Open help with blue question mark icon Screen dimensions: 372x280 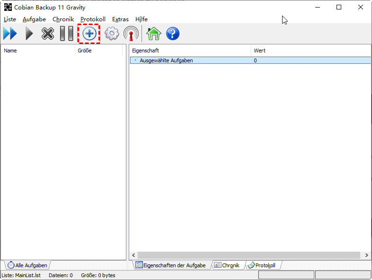[173, 34]
